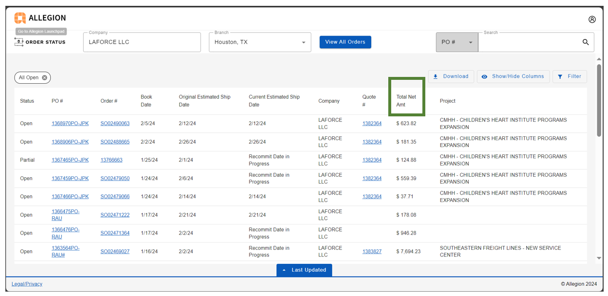
Task: Click the vertical scrollbar thumb
Action: tap(599, 100)
